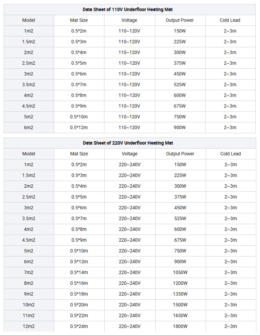Click the 1650W output power cell
The width and height of the screenshot is (260, 335).
[x=180, y=315]
